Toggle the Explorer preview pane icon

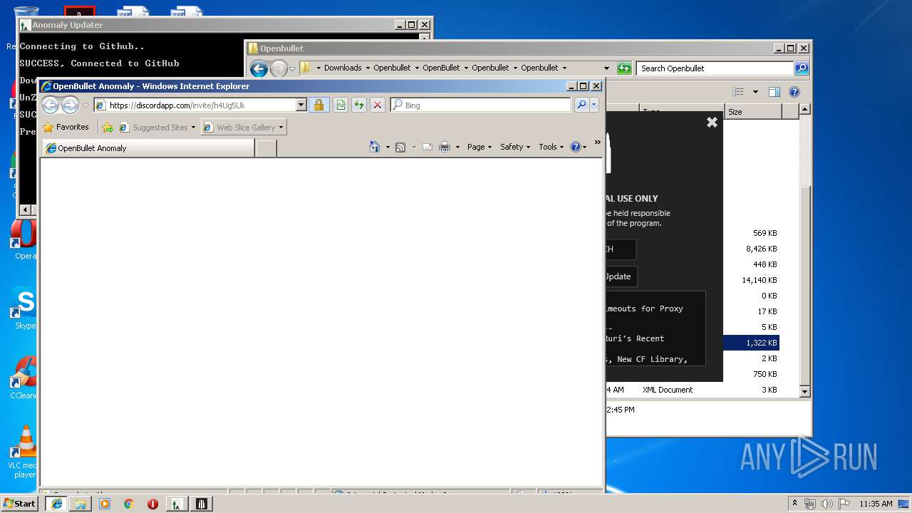pos(774,92)
